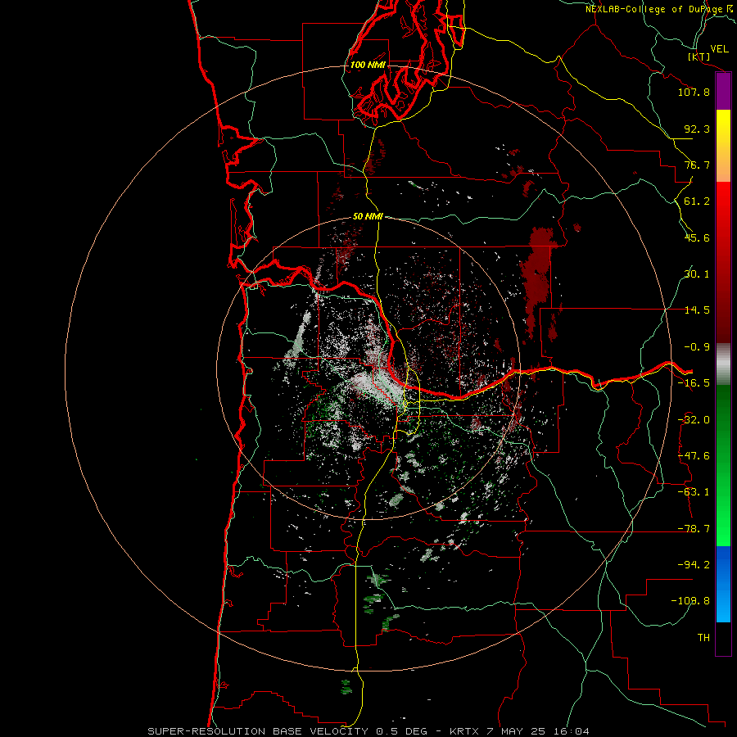Click the -109.8 velocity scale value
Screen dimensions: 737x737
690,601
